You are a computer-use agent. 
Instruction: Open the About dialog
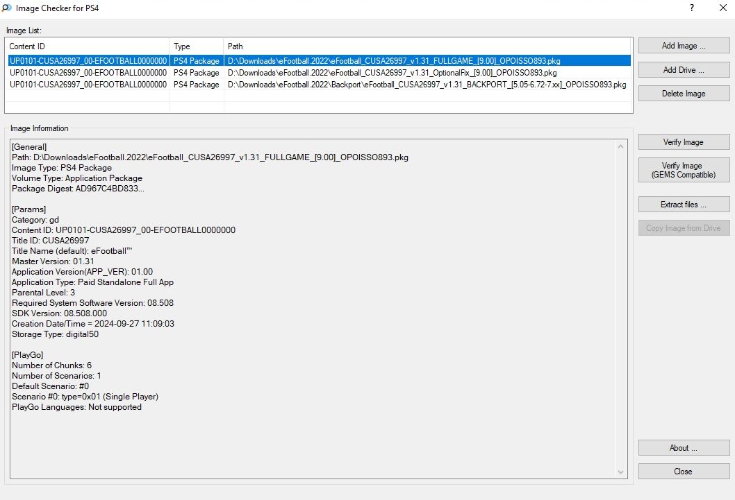pos(684,448)
